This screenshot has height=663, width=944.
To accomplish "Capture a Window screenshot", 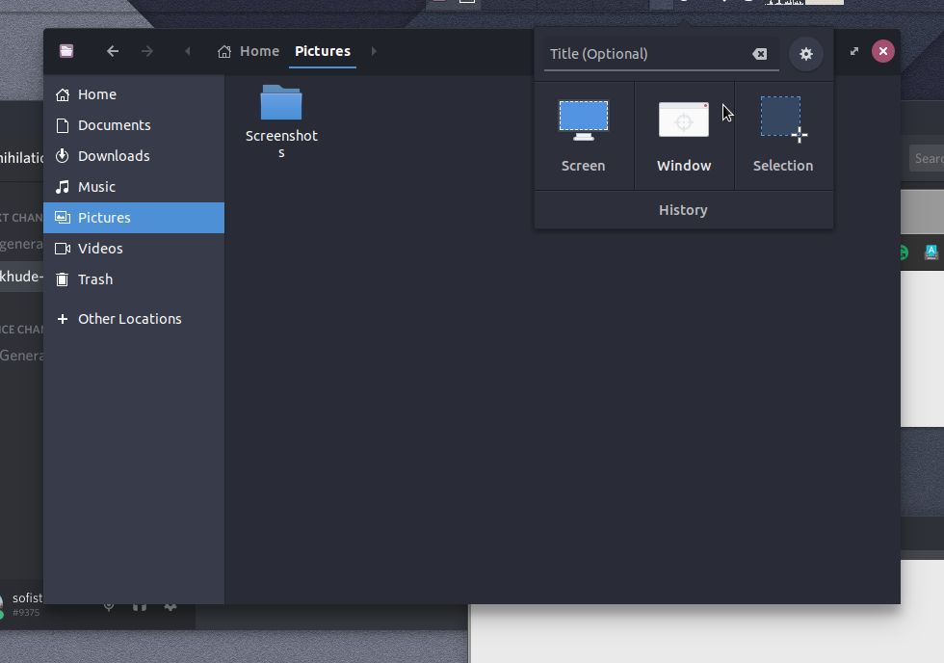I will 684,136.
